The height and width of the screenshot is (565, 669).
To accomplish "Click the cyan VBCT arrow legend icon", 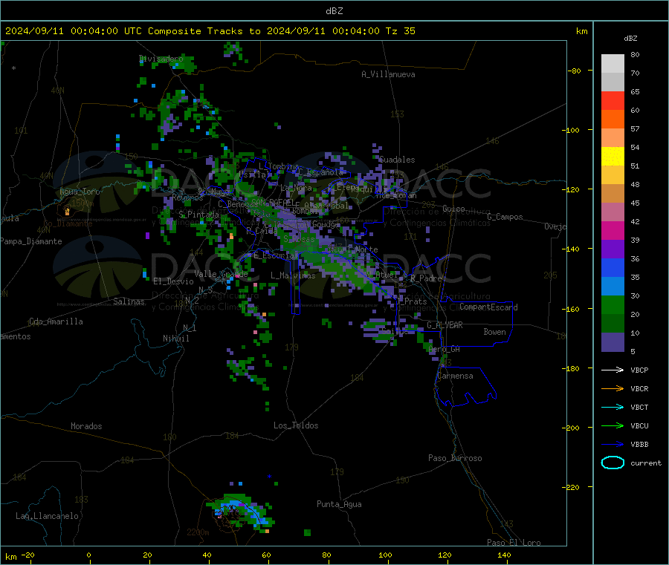I will click(613, 407).
